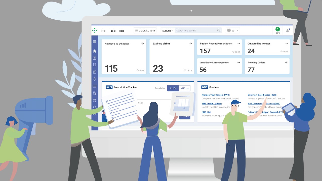Image resolution: width=322 pixels, height=181 pixels.
Task: Click the NHS Profile Updater link
Action: coord(212,104)
